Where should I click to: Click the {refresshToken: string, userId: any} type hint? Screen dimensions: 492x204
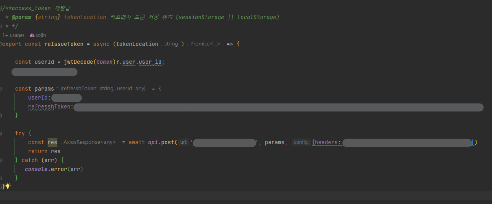[103, 89]
